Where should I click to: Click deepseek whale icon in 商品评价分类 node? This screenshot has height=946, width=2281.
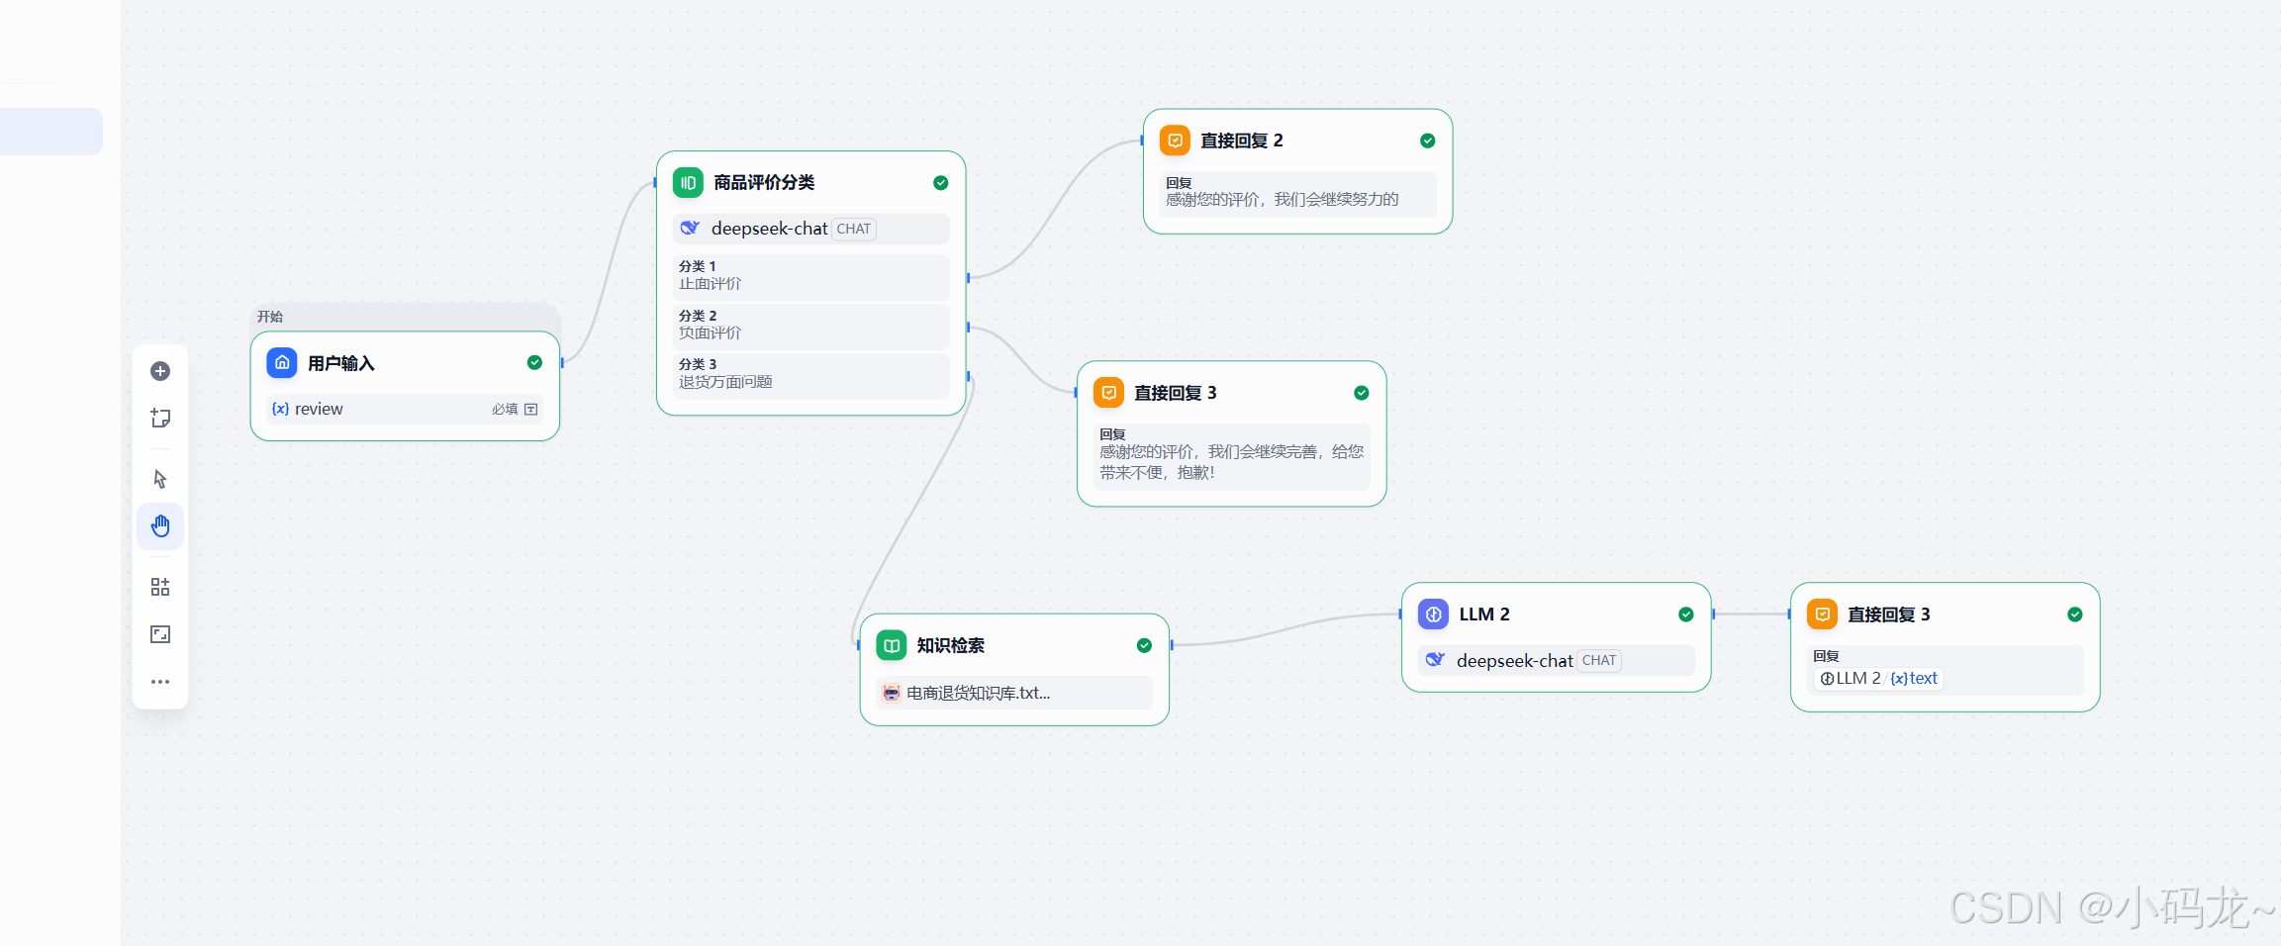[690, 229]
